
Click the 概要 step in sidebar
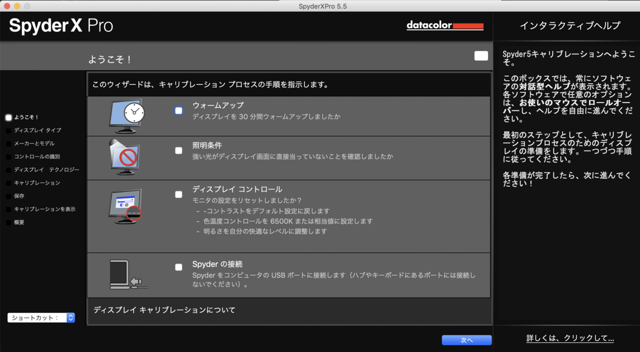pyautogui.click(x=19, y=222)
